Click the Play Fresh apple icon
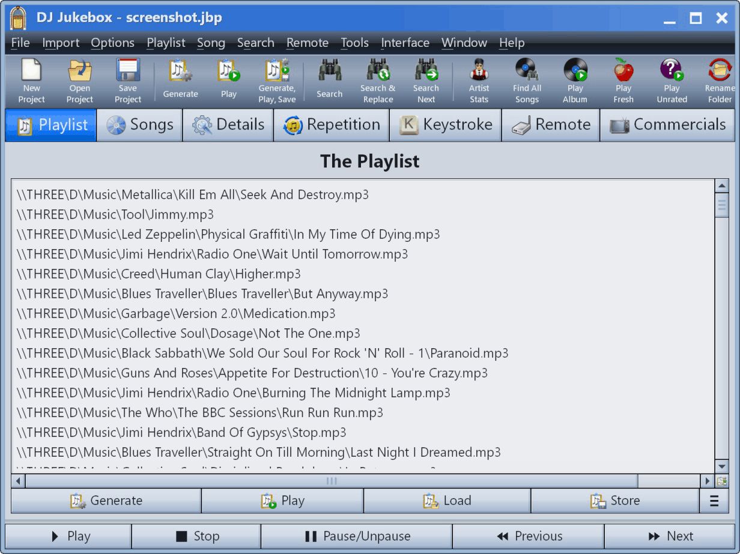This screenshot has width=740, height=554. click(623, 82)
